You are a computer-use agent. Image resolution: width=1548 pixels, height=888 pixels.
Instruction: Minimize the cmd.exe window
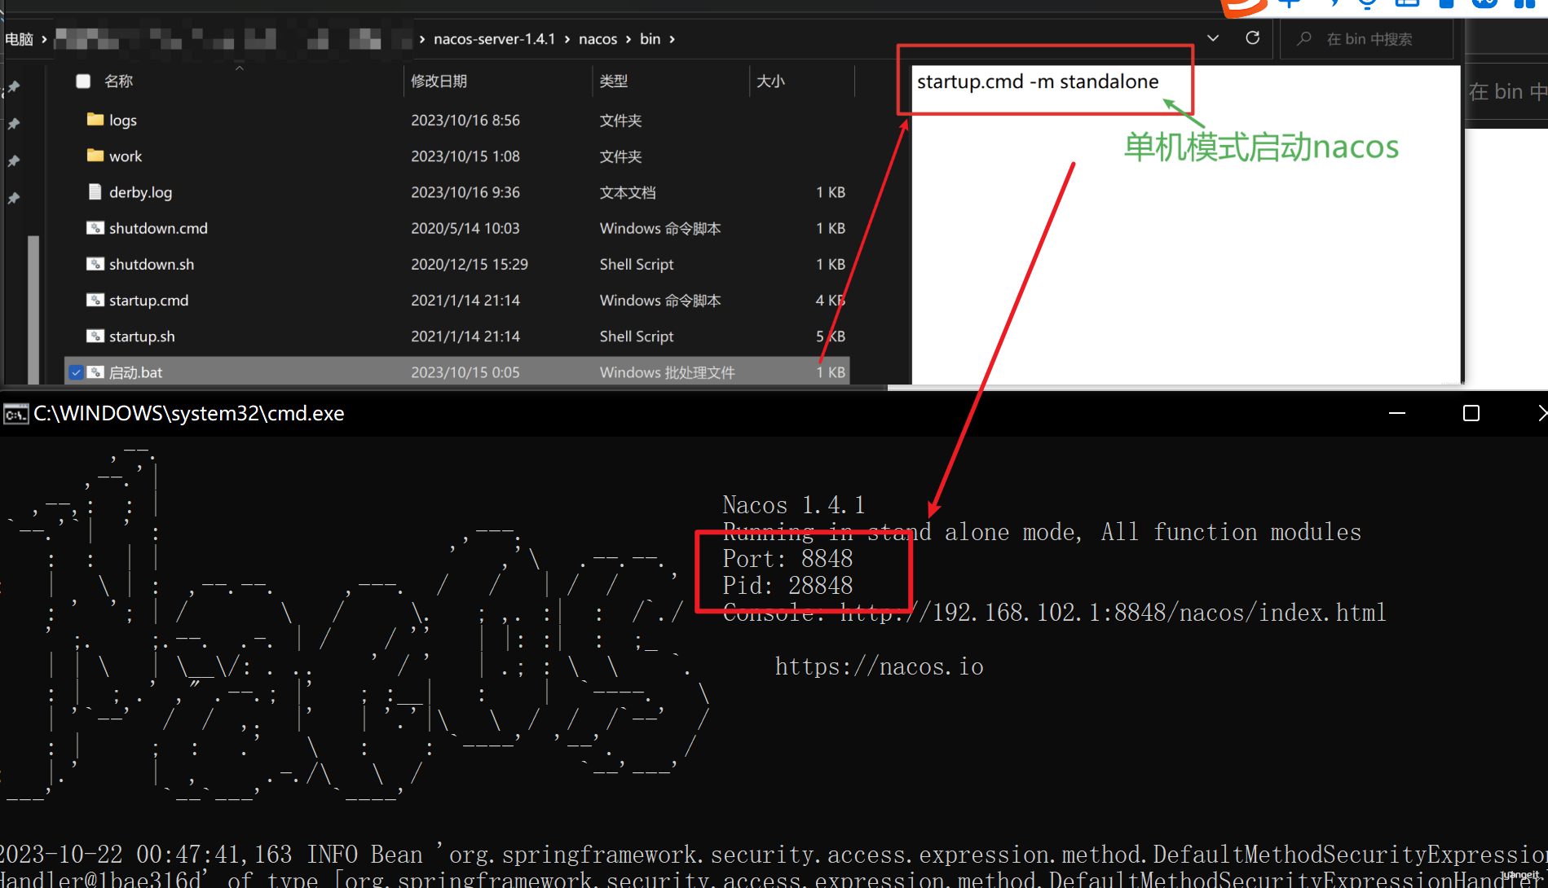1397,413
